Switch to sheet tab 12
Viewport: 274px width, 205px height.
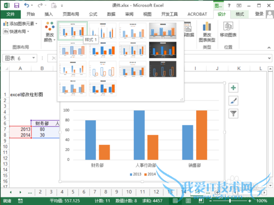click(156, 192)
